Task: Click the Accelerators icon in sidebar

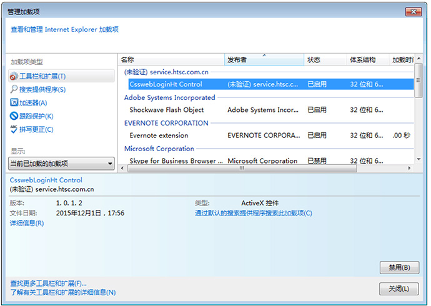Action: click(x=14, y=102)
